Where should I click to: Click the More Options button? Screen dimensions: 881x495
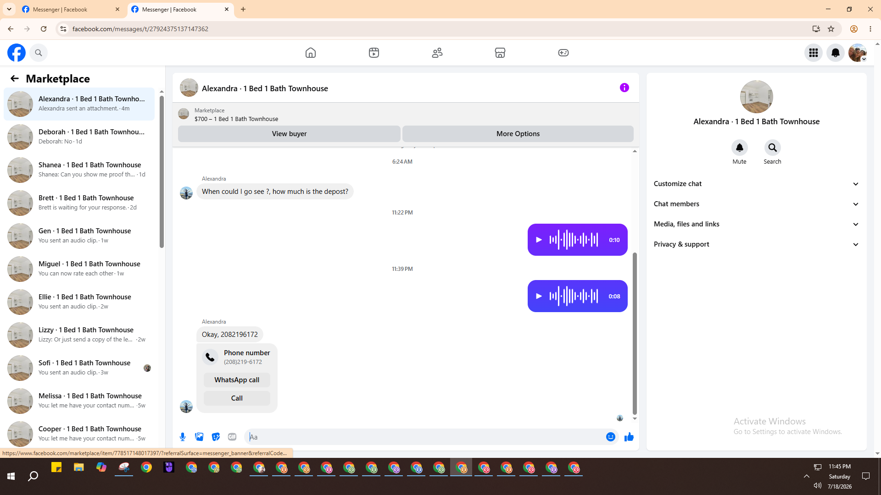coord(518,134)
